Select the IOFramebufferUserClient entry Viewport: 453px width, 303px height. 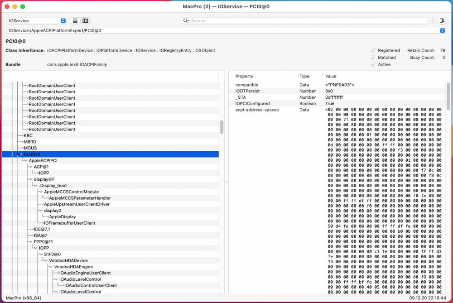pyautogui.click(x=70, y=223)
